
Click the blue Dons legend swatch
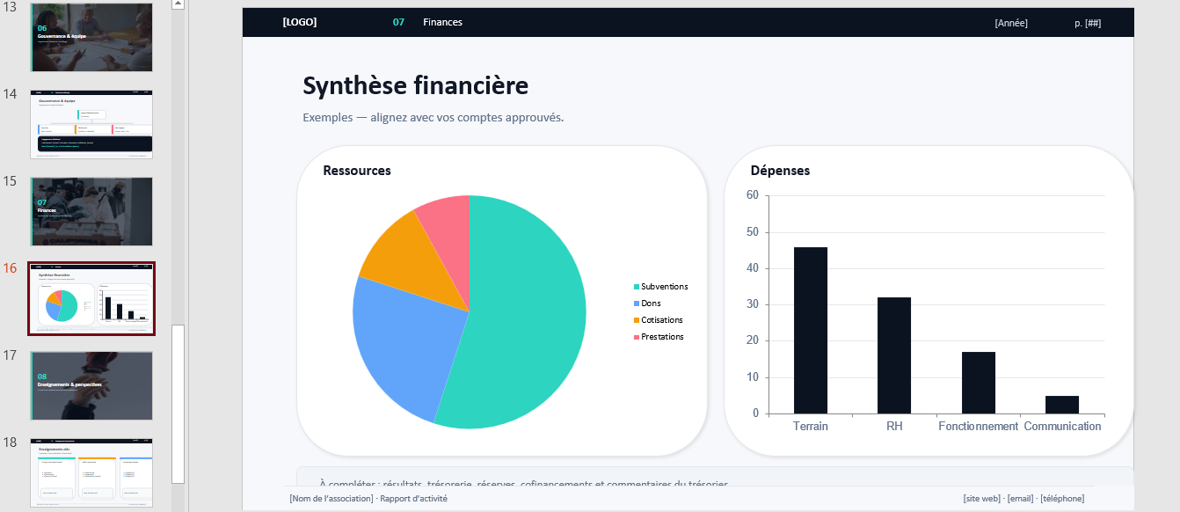tap(637, 304)
